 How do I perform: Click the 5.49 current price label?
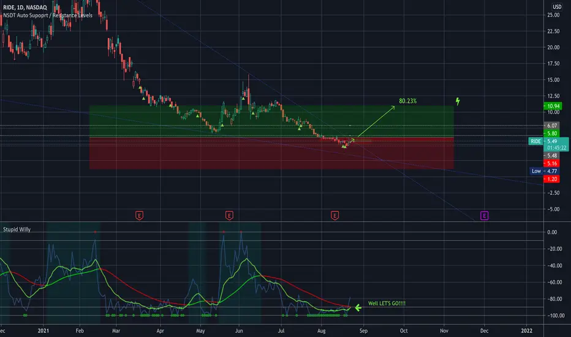552,142
